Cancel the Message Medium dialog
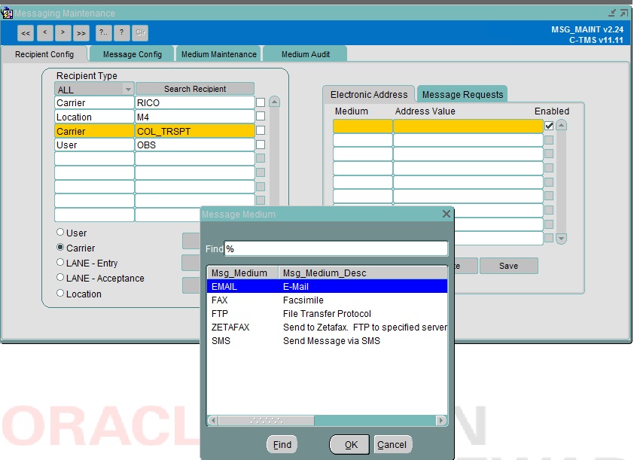This screenshot has height=460, width=634. pyautogui.click(x=392, y=445)
